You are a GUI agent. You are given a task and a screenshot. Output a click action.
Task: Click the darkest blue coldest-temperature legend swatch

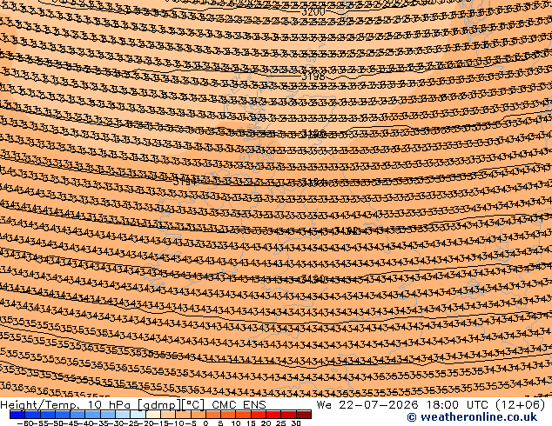[17, 415]
